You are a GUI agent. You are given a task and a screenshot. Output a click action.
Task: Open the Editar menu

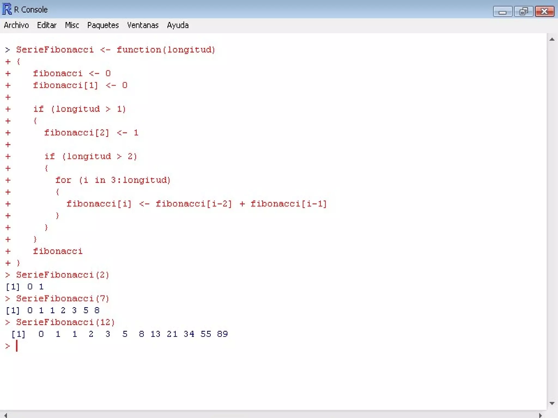pyautogui.click(x=47, y=25)
